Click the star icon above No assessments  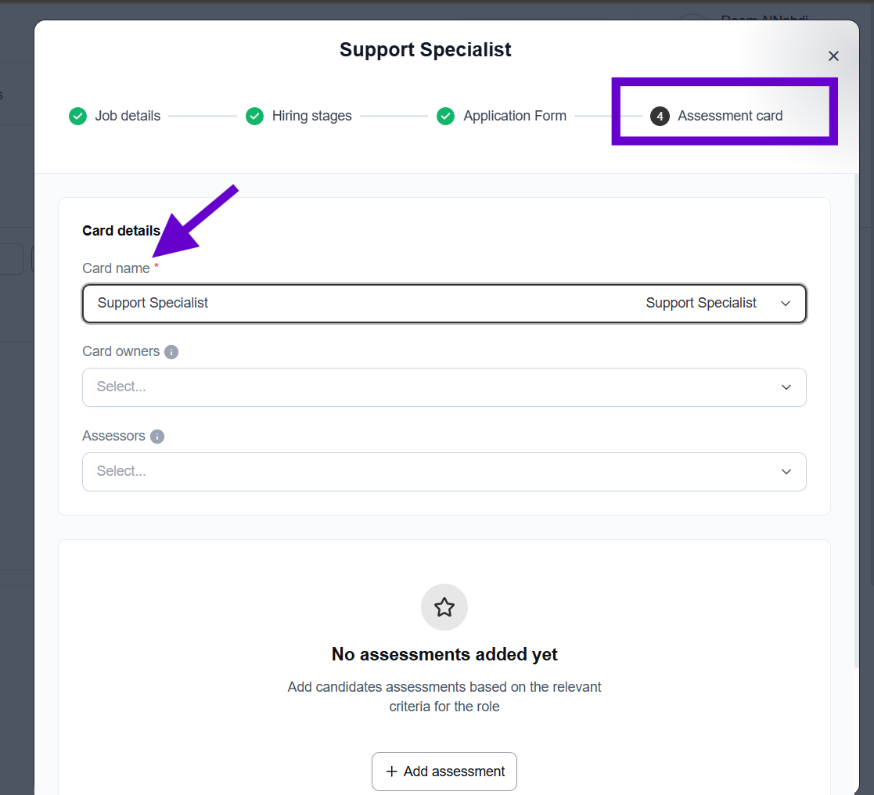click(x=444, y=607)
